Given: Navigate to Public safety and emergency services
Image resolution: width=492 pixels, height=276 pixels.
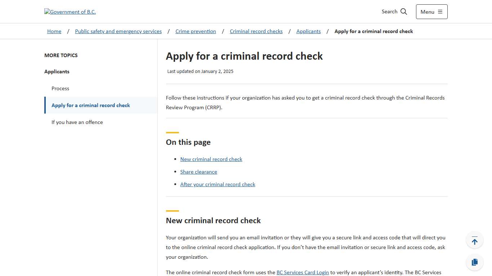Looking at the screenshot, I should tap(118, 31).
